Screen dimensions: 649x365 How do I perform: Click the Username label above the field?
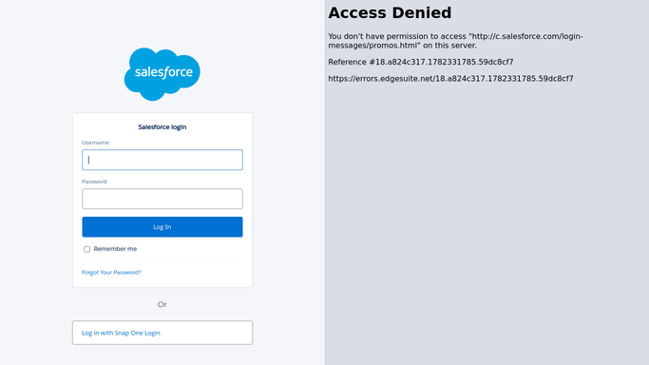[95, 143]
